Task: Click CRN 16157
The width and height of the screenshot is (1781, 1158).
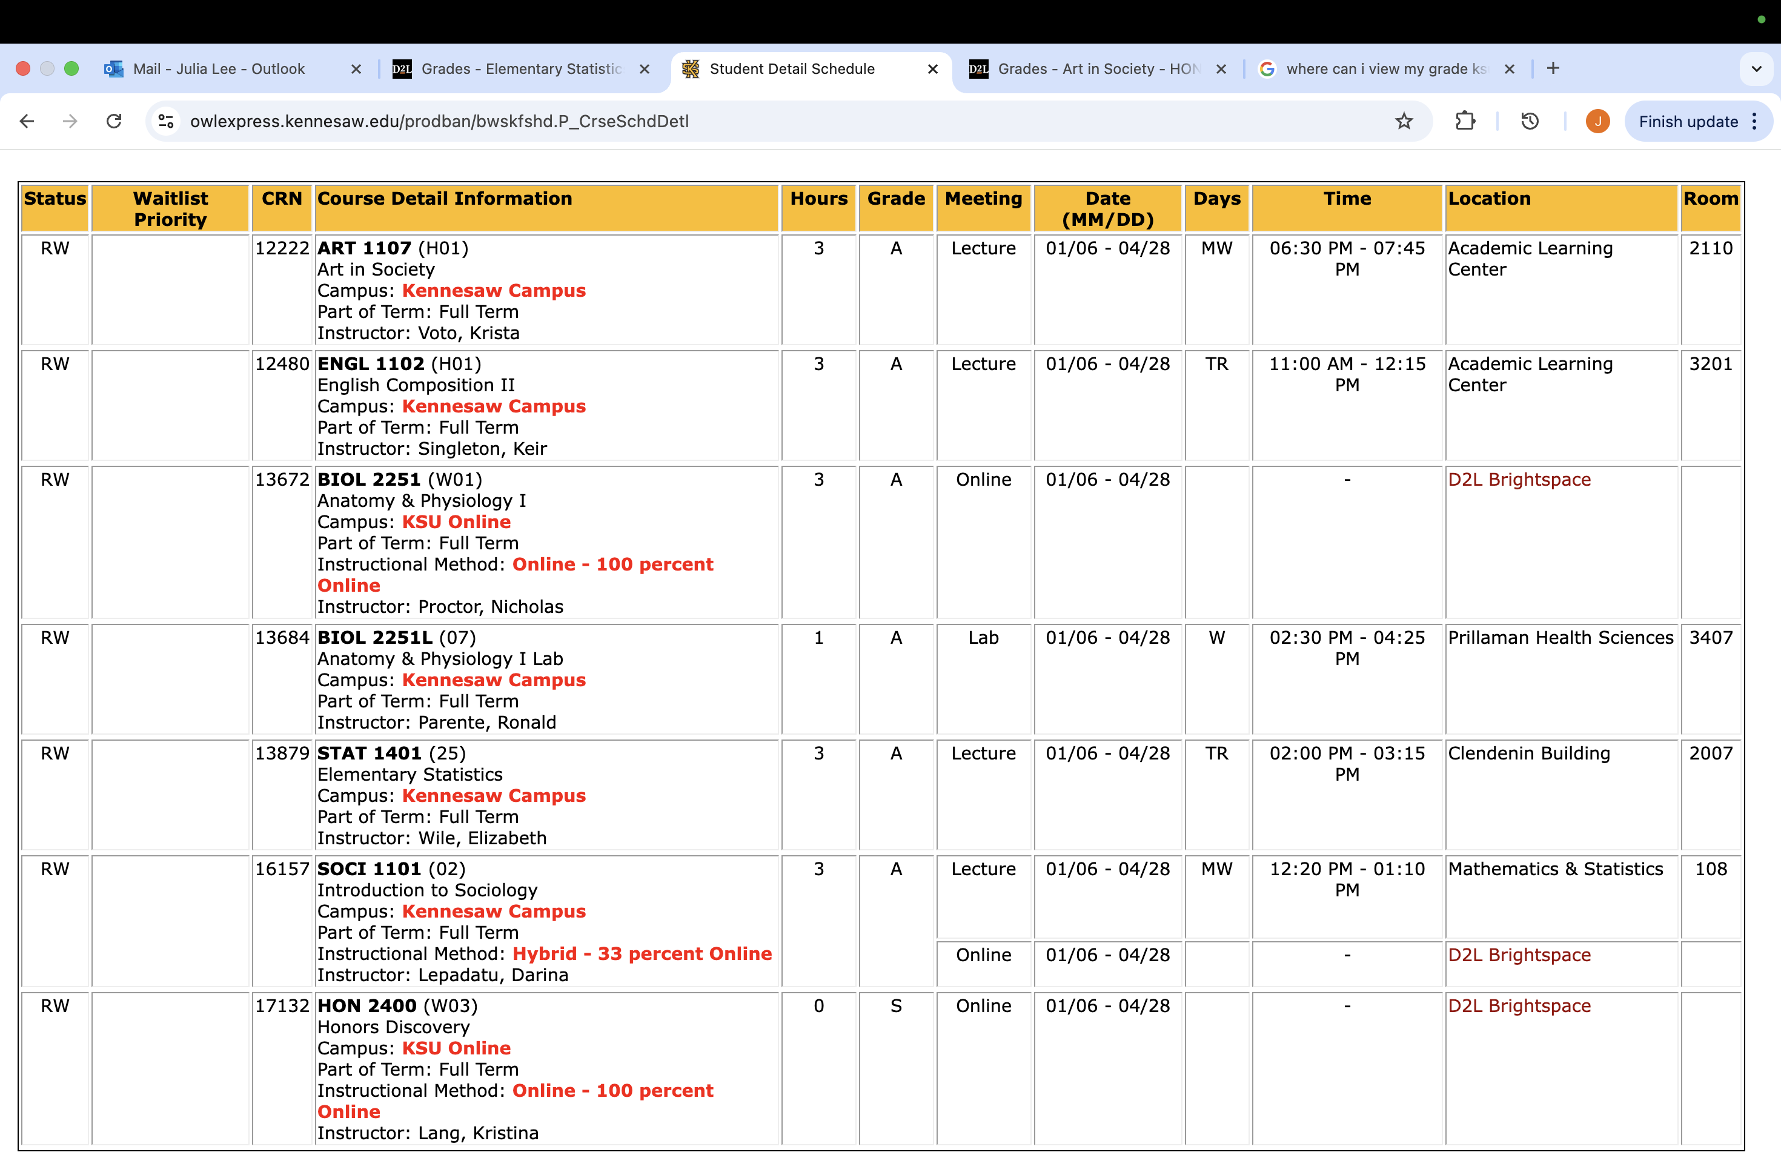Action: (282, 868)
